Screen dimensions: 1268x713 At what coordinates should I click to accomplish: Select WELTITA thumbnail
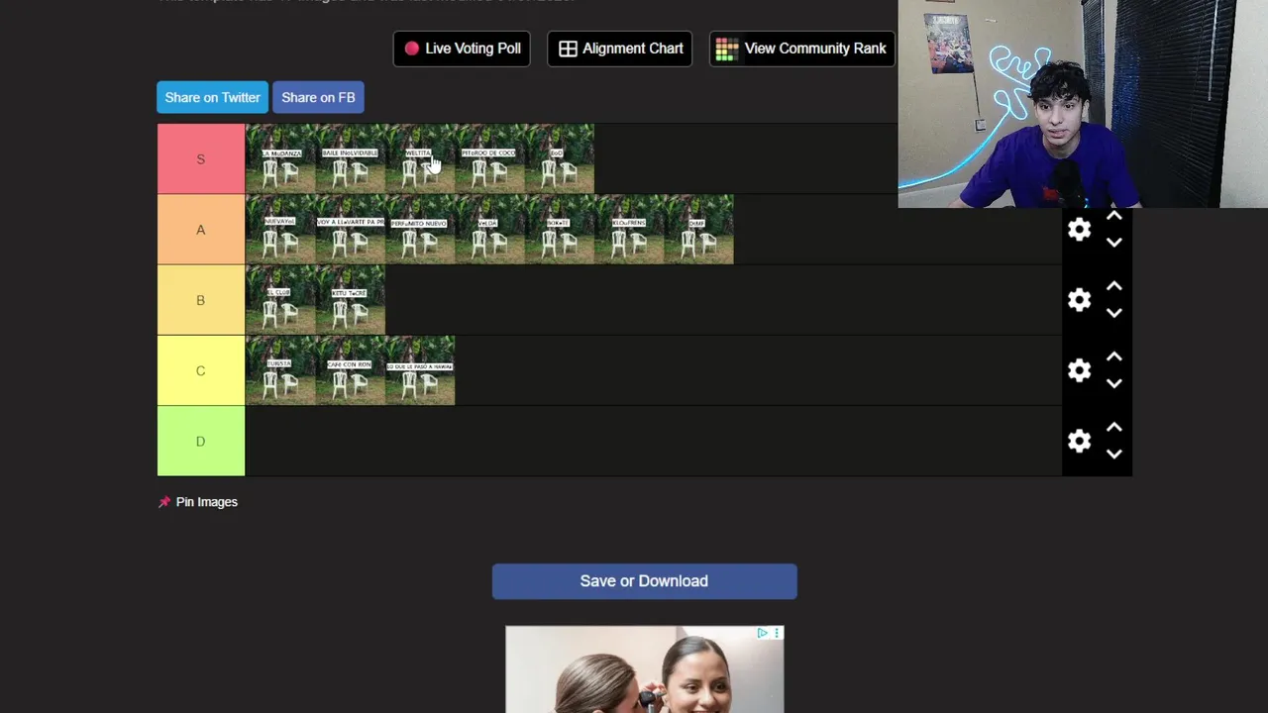(420, 158)
